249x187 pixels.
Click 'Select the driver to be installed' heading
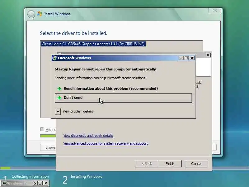[73, 33]
